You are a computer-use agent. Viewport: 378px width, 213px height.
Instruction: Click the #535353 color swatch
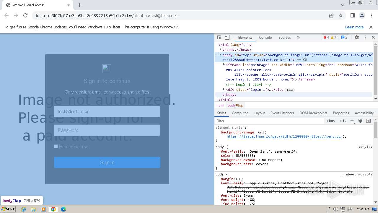tap(237, 156)
